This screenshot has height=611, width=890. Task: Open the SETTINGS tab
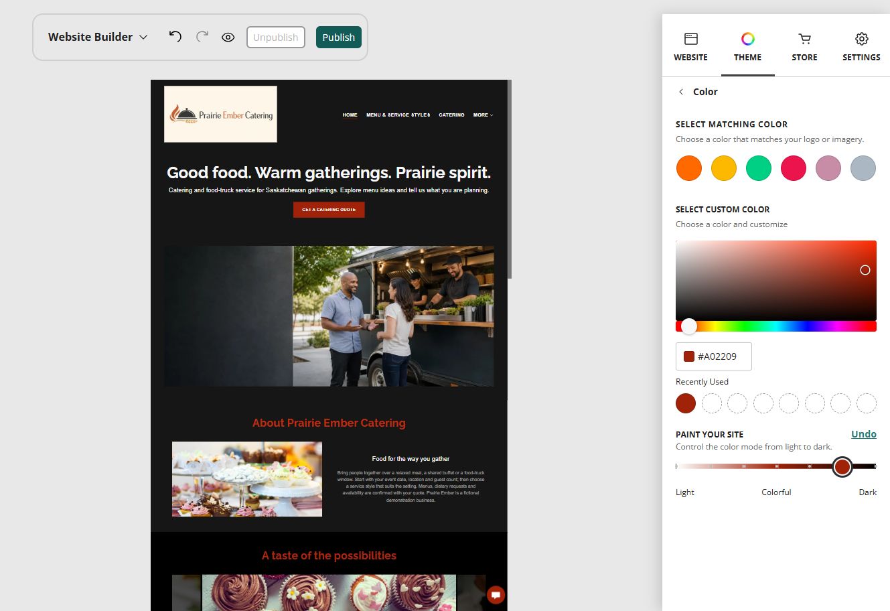pos(861,46)
